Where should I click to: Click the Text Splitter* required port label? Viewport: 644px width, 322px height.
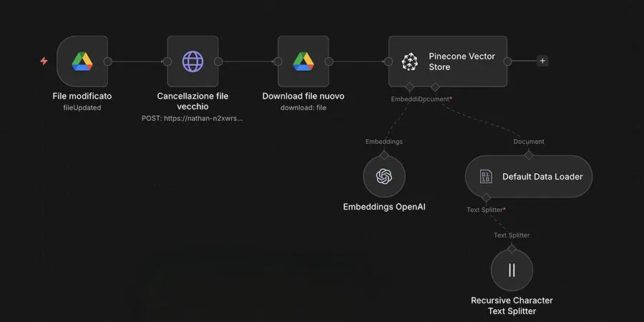click(x=486, y=210)
